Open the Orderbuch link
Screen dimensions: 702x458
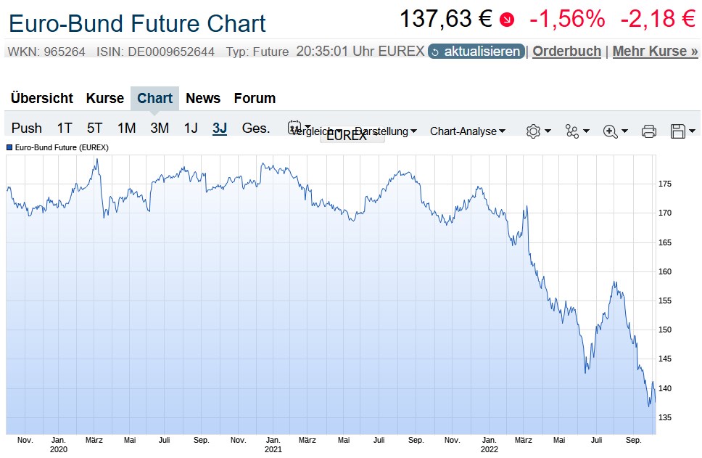(566, 52)
